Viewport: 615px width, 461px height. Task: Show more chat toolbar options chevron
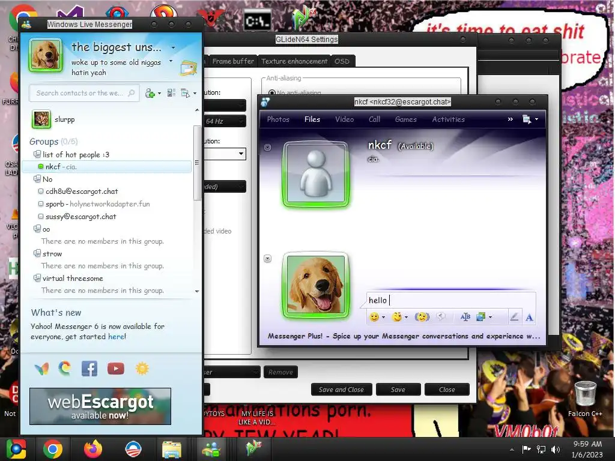tap(510, 119)
